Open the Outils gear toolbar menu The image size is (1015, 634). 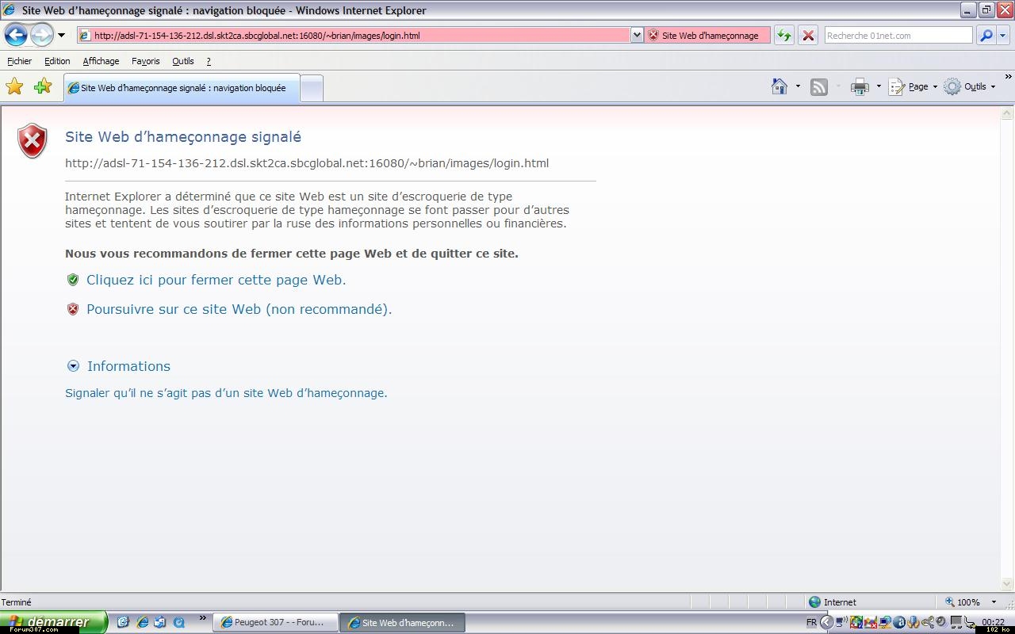970,86
